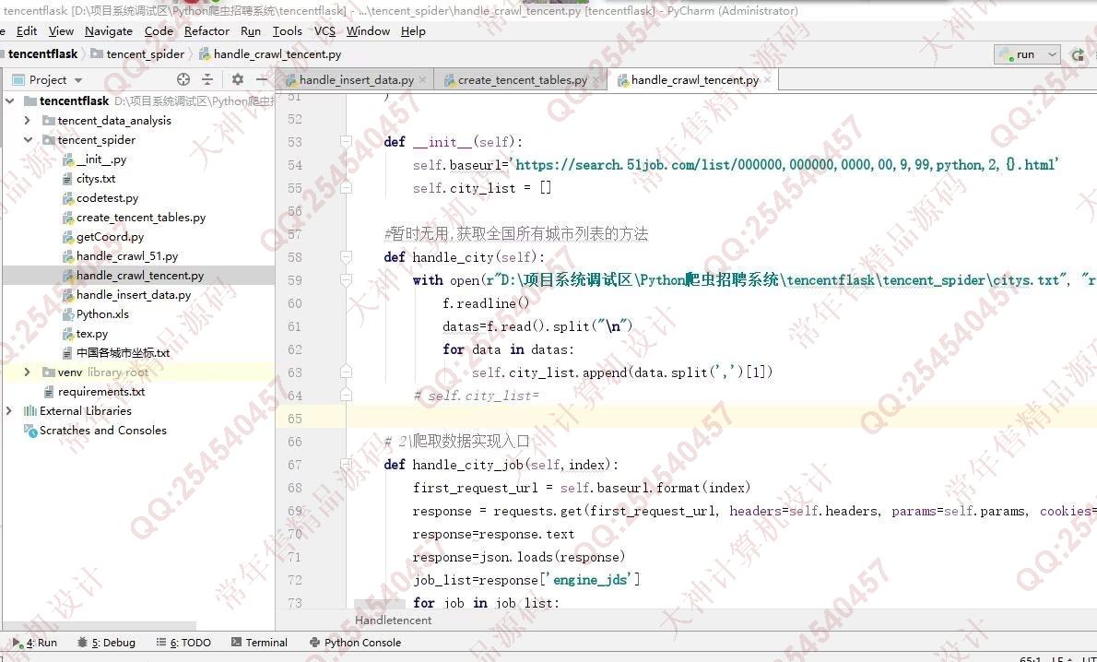Open the Navigate menu

click(109, 31)
